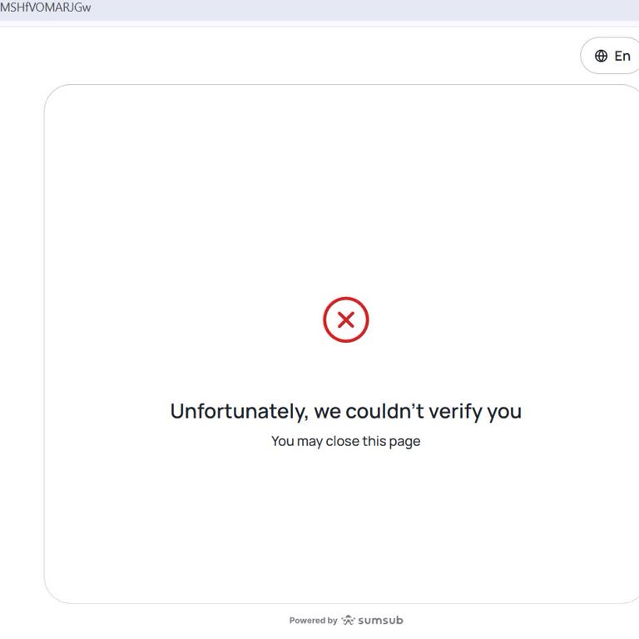Click the address bar URL text MSHfVOMARJGw
Screen dimensions: 639x639
click(45, 7)
